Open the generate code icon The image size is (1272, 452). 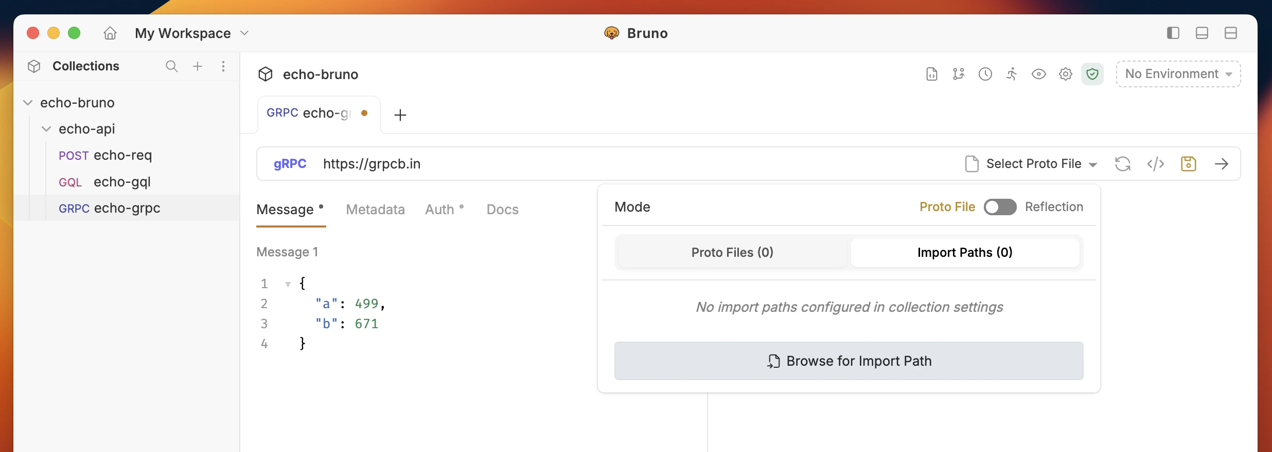pos(1155,164)
